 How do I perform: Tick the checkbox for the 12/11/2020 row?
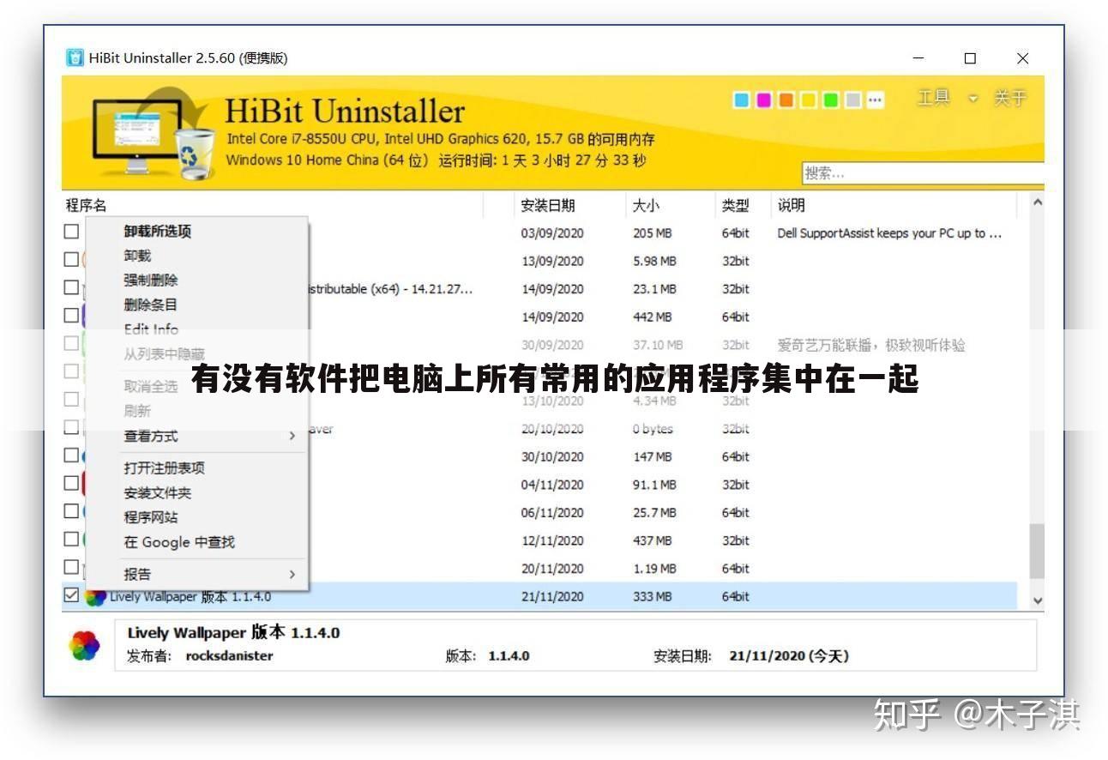click(72, 539)
